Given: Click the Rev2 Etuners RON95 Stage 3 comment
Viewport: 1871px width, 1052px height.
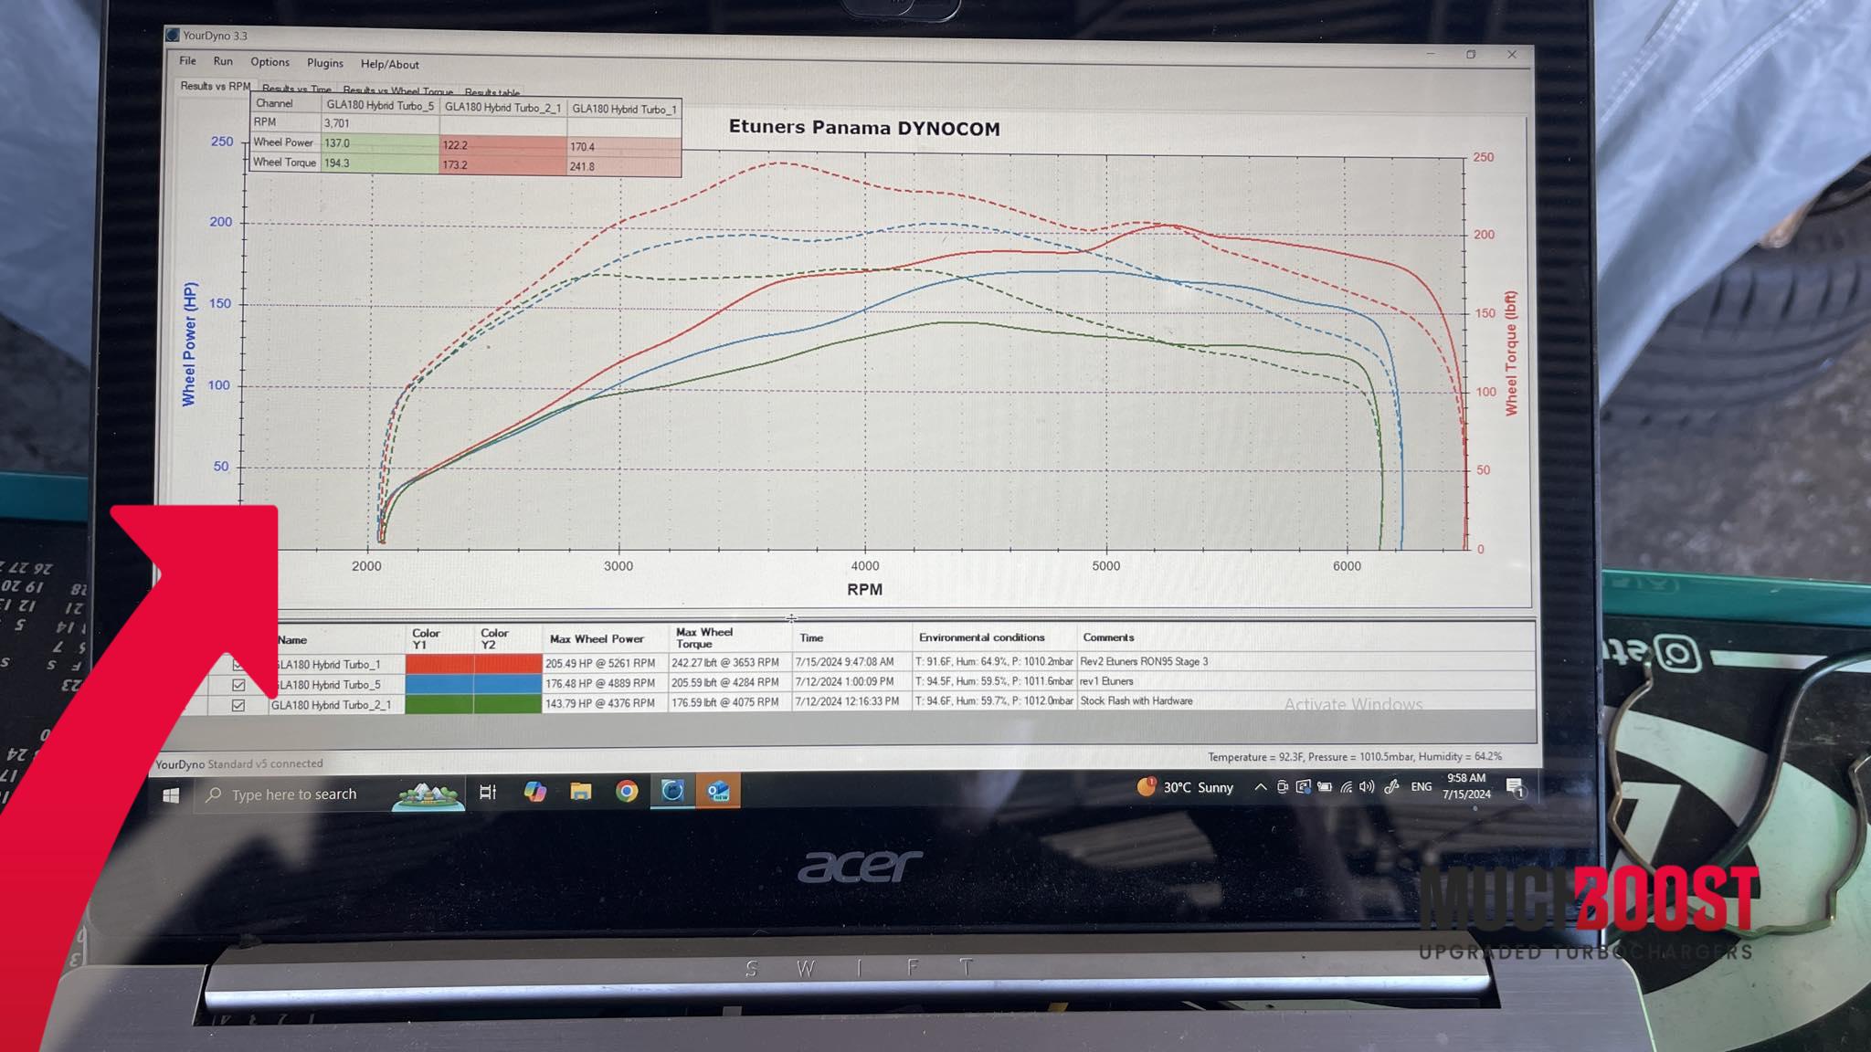Looking at the screenshot, I should [1144, 661].
